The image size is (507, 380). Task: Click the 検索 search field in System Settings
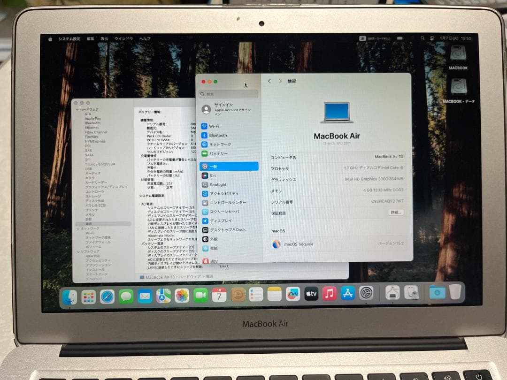click(229, 94)
